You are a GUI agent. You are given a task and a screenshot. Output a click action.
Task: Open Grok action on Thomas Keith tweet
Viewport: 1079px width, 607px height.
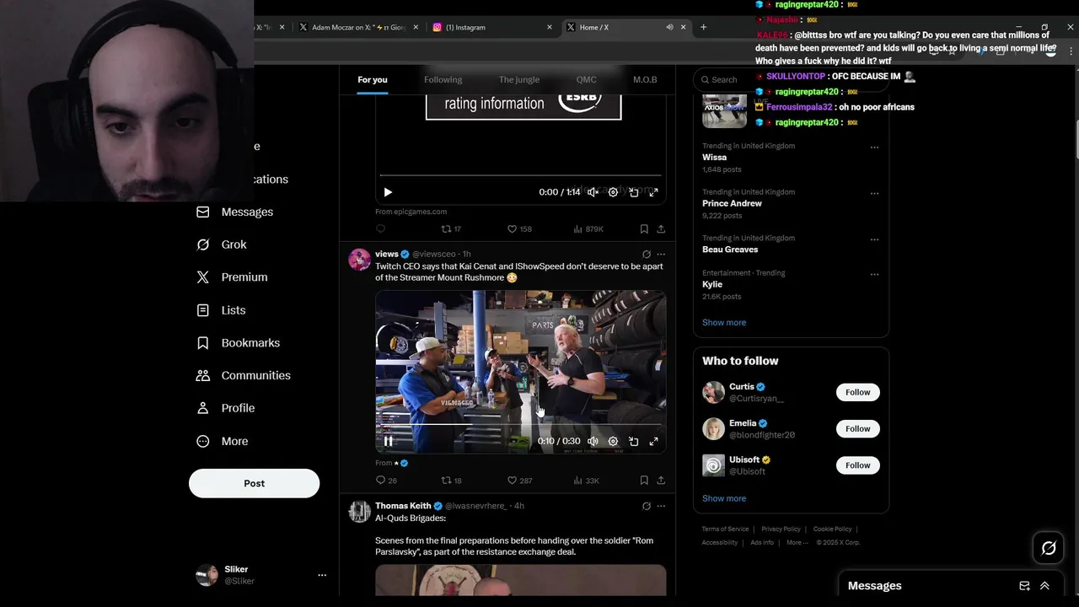point(647,506)
